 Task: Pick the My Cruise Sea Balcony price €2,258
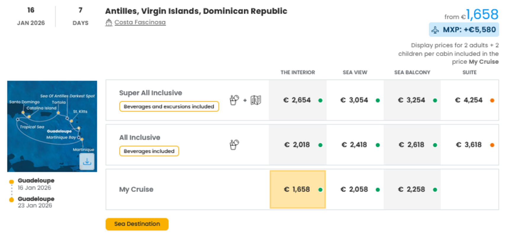(411, 189)
